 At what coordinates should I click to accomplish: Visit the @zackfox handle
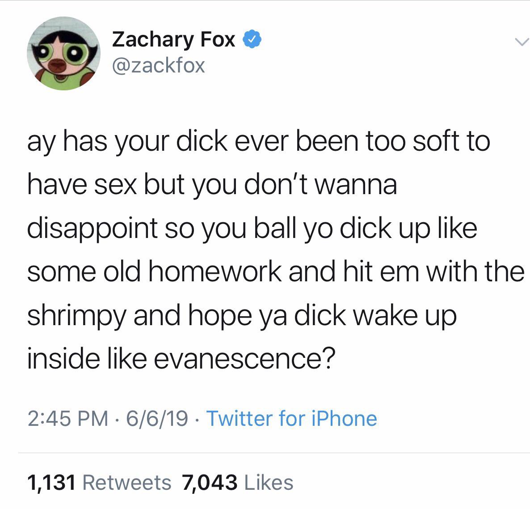coord(158,65)
